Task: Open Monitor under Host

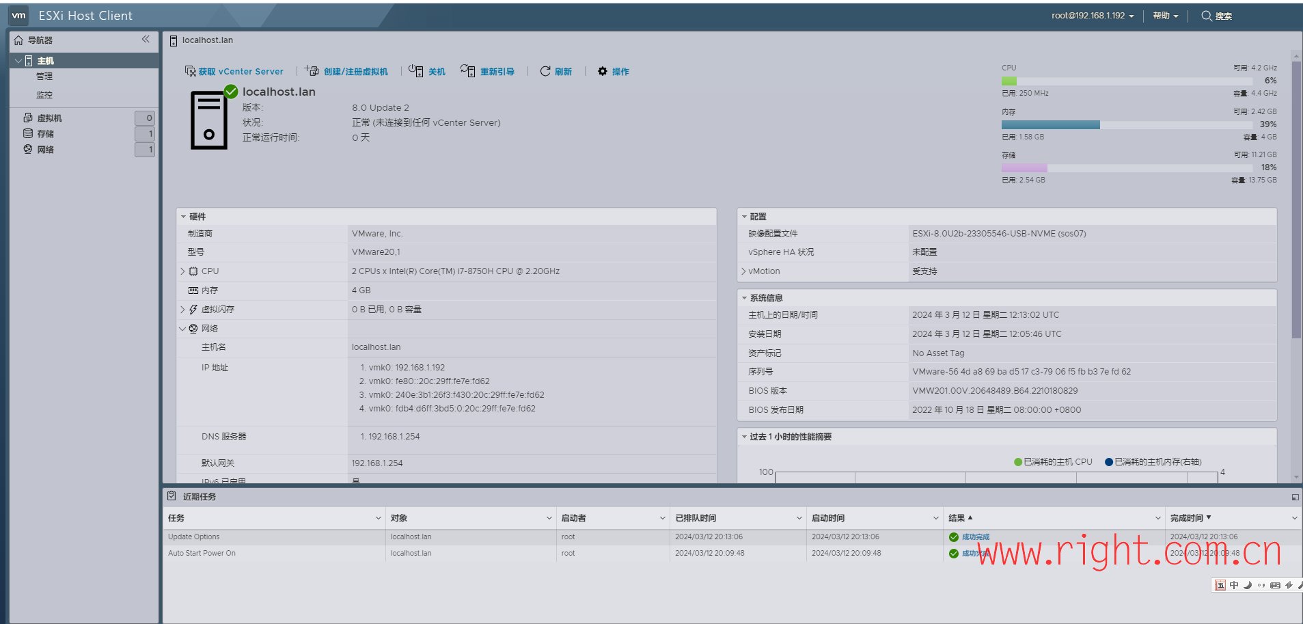Action: (x=44, y=95)
